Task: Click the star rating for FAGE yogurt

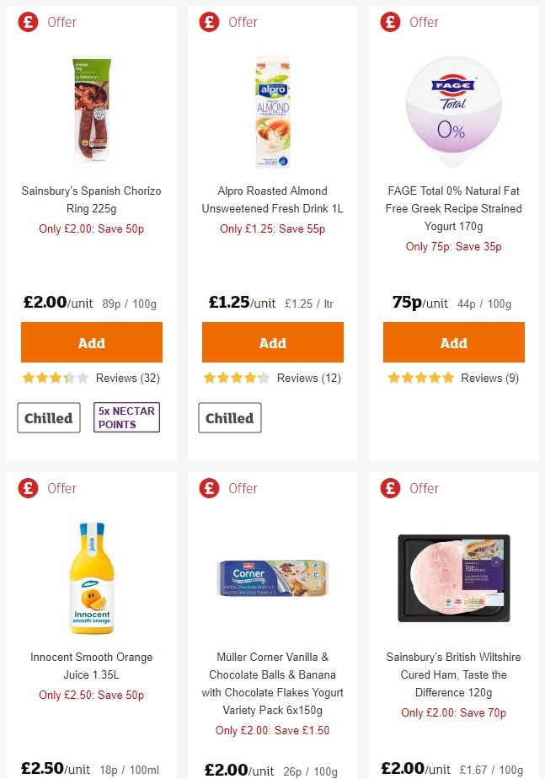Action: [x=421, y=378]
